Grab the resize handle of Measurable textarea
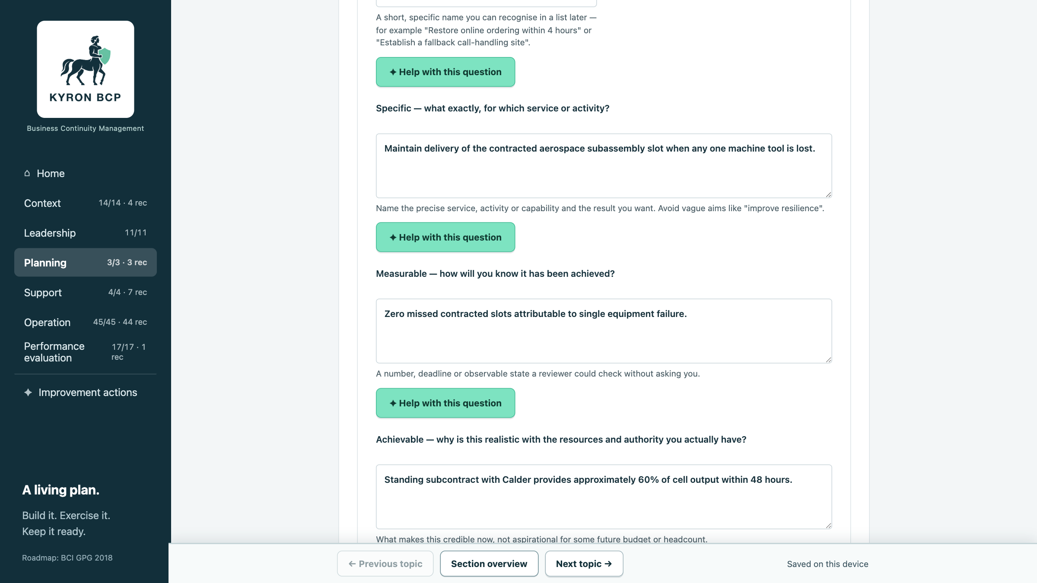This screenshot has width=1037, height=583. click(828, 360)
